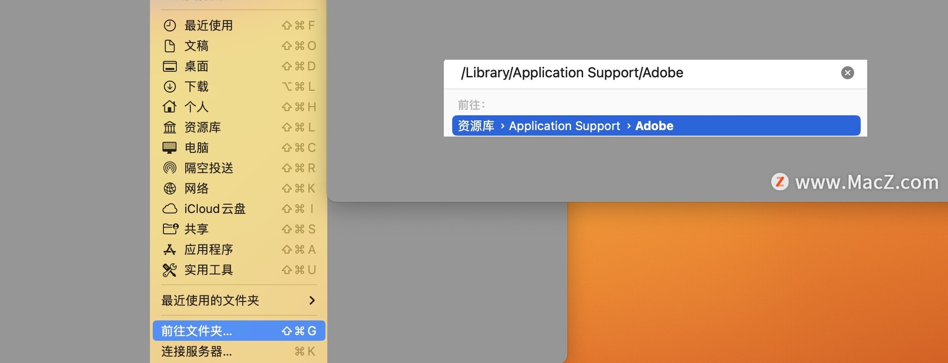948x363 pixels.
Task: Select the 桌面 menu entry
Action: [239, 66]
